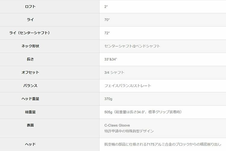Click the フェイスバランス/ストレート text
The width and height of the screenshot is (226, 151).
pos(128,86)
